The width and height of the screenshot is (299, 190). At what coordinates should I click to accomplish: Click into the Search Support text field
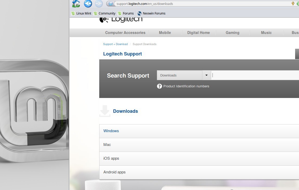pyautogui.click(x=255, y=75)
